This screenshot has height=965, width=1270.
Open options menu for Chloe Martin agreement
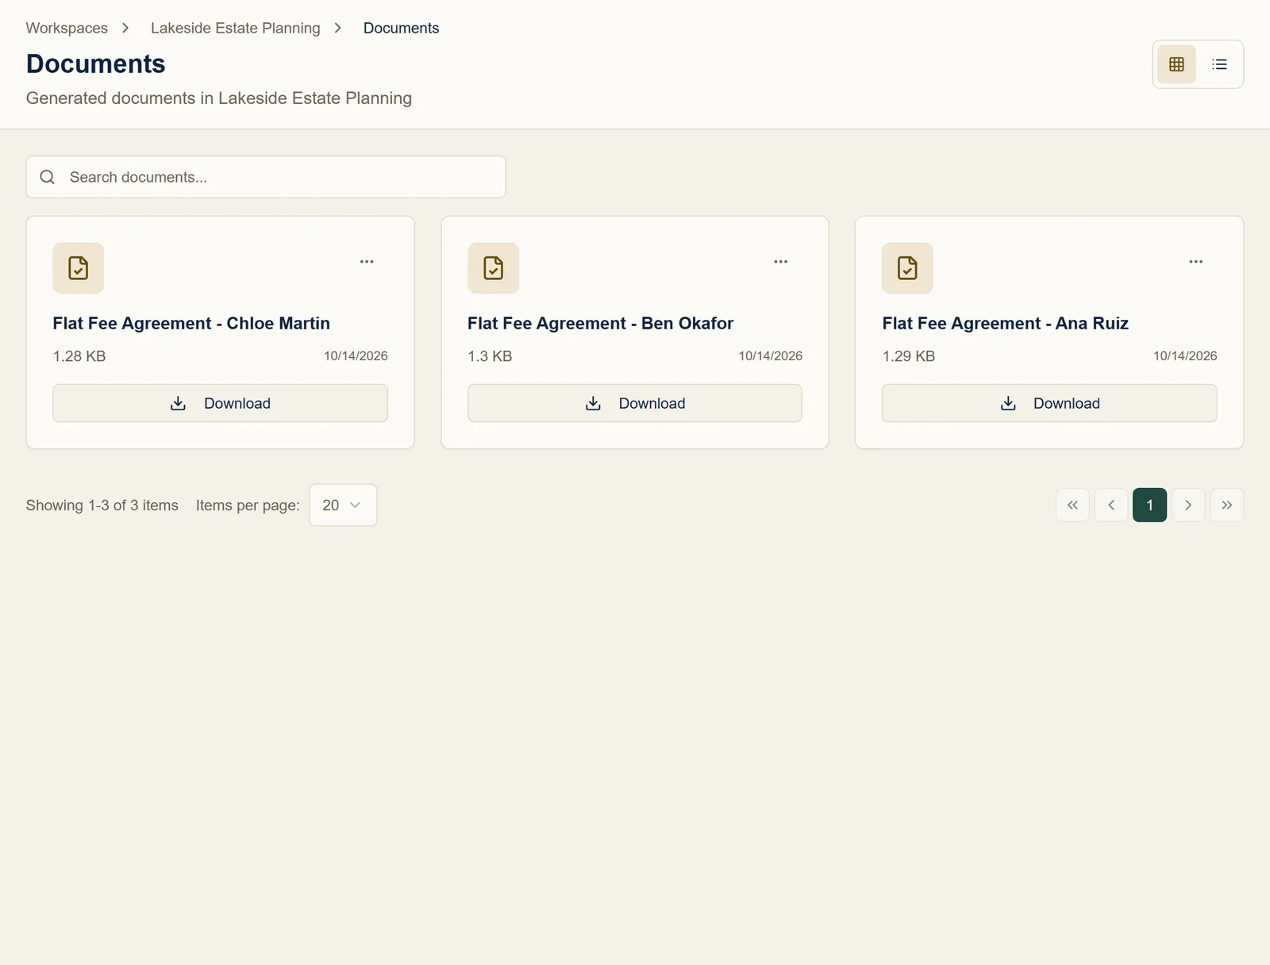tap(367, 261)
